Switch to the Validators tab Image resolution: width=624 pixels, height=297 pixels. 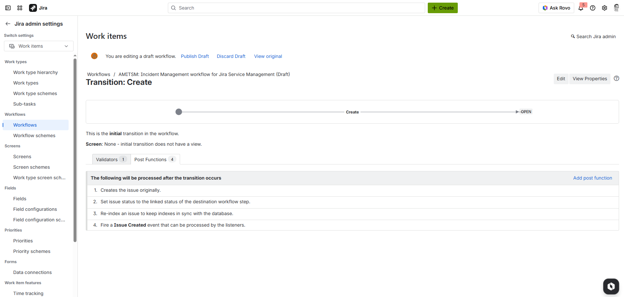coord(111,159)
